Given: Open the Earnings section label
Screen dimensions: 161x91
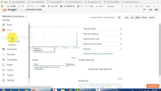Looking at the screenshot, I should (11, 54).
